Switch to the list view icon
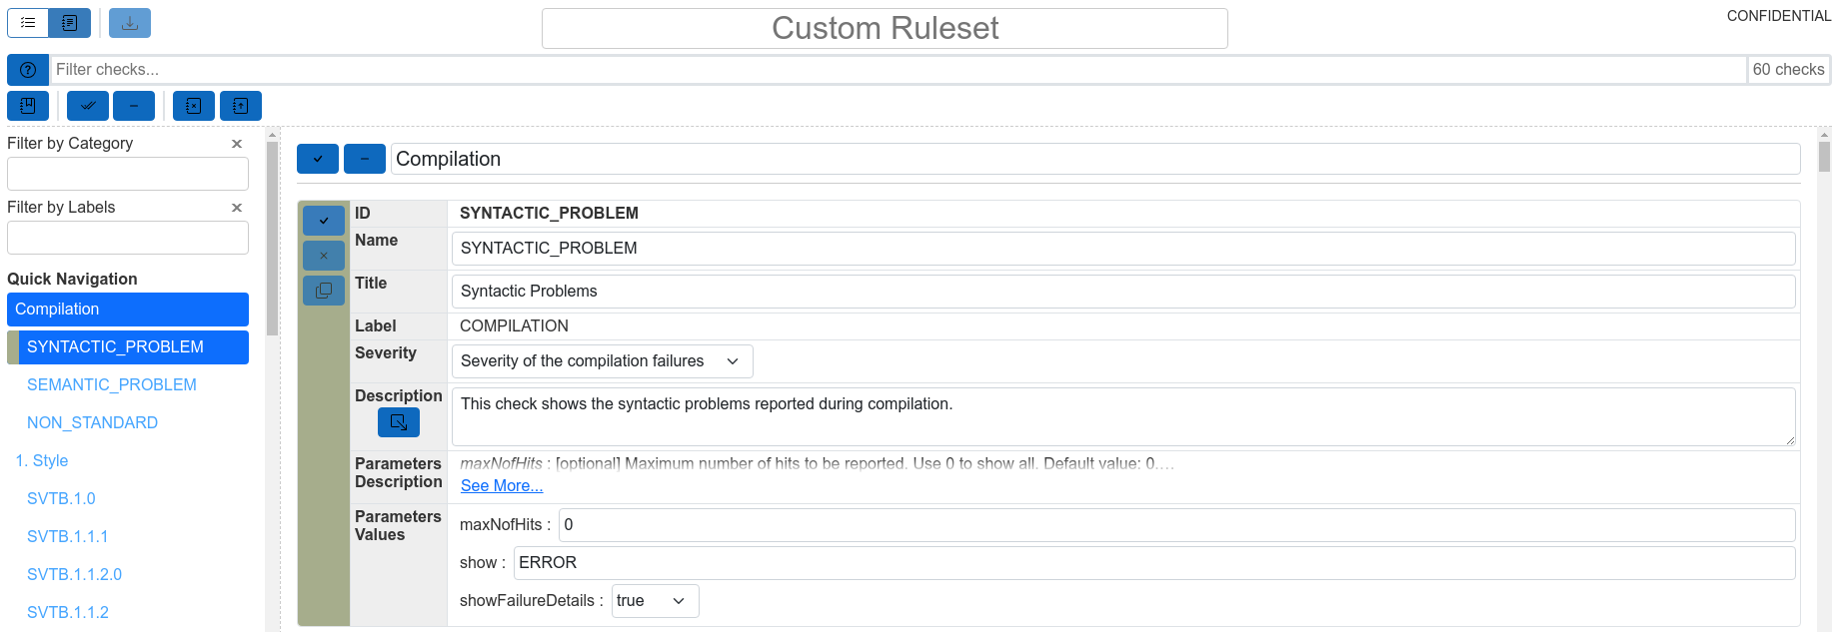 click(27, 22)
